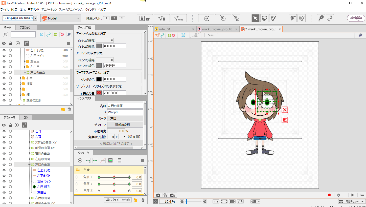Viewport: 366px width, 207px height.
Task: Add two key points to parameter
Action: 88,160
